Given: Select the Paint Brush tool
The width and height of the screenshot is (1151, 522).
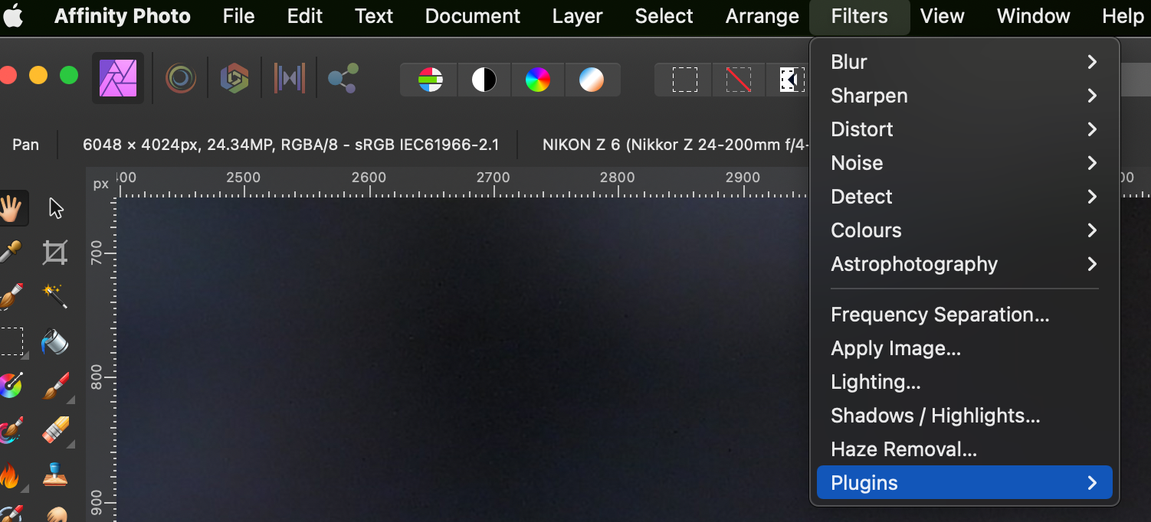Looking at the screenshot, I should tap(55, 386).
